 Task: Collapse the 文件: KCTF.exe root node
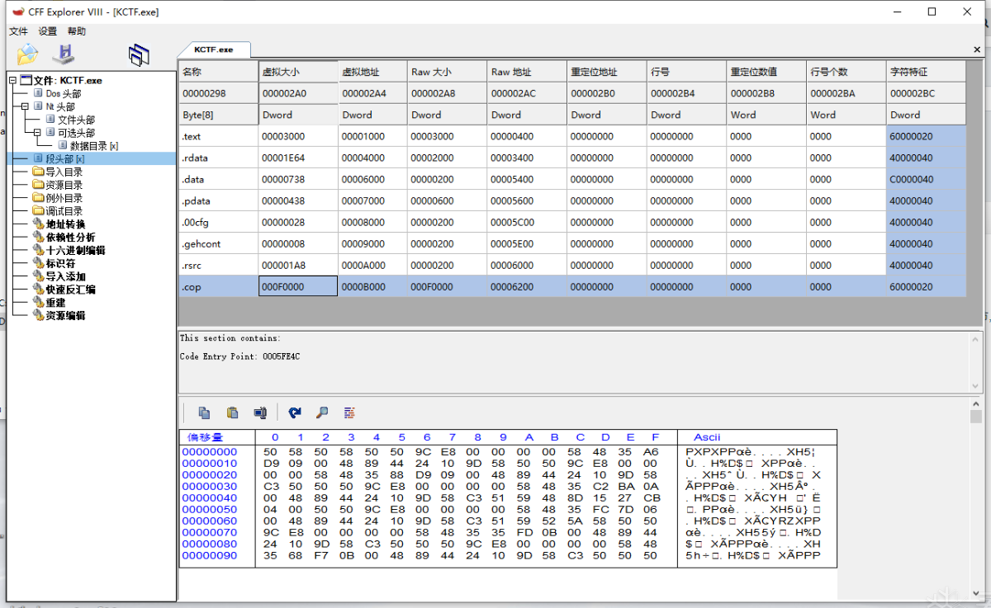(x=12, y=81)
